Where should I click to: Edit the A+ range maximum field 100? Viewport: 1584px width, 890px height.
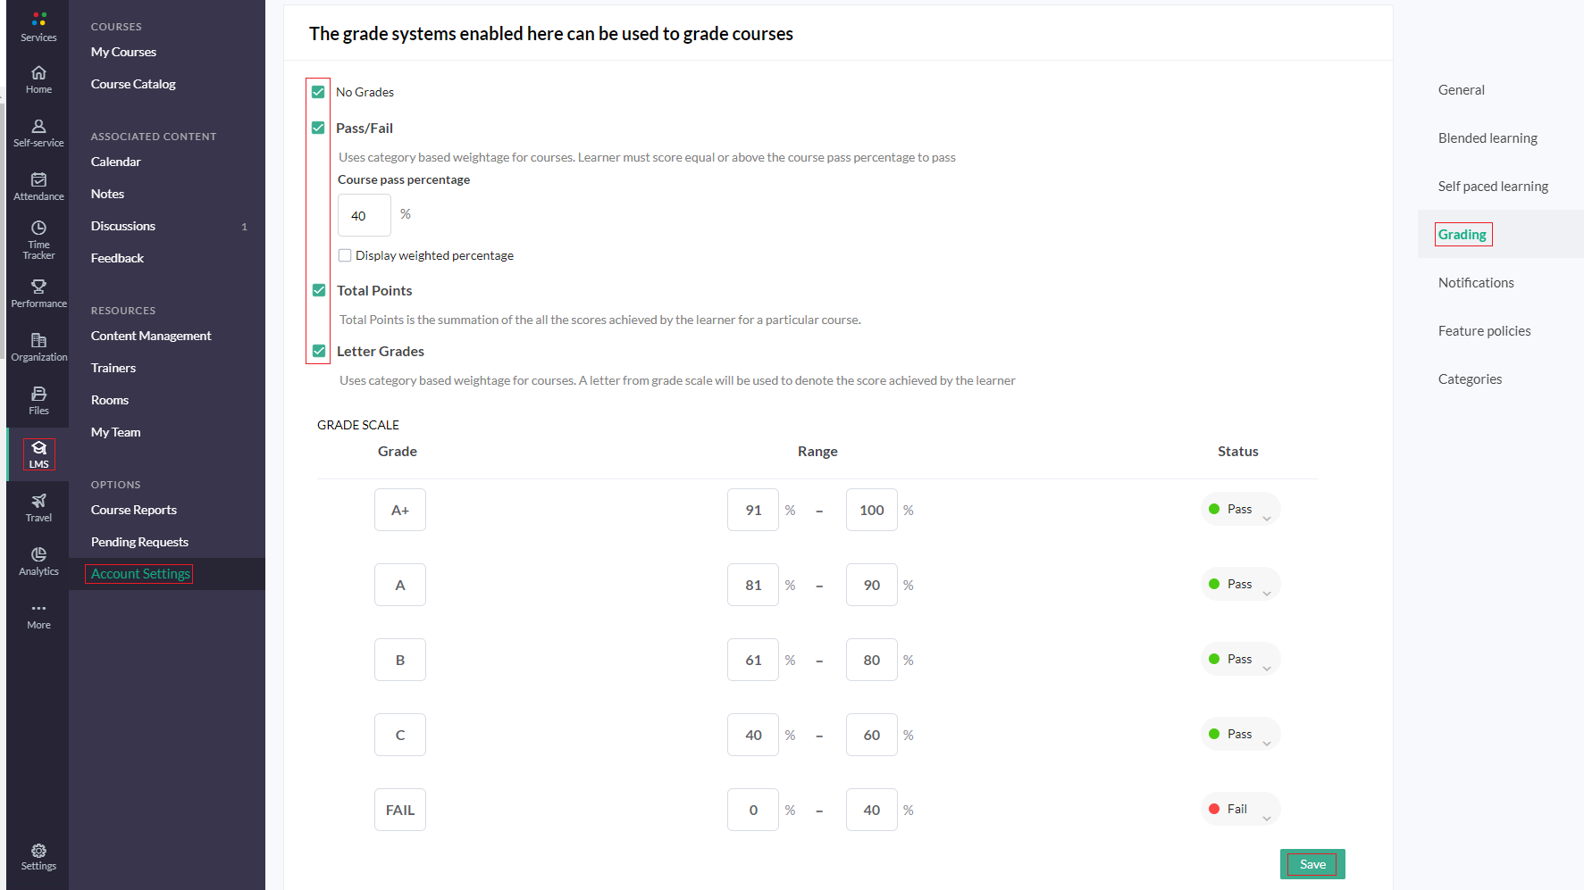click(872, 510)
